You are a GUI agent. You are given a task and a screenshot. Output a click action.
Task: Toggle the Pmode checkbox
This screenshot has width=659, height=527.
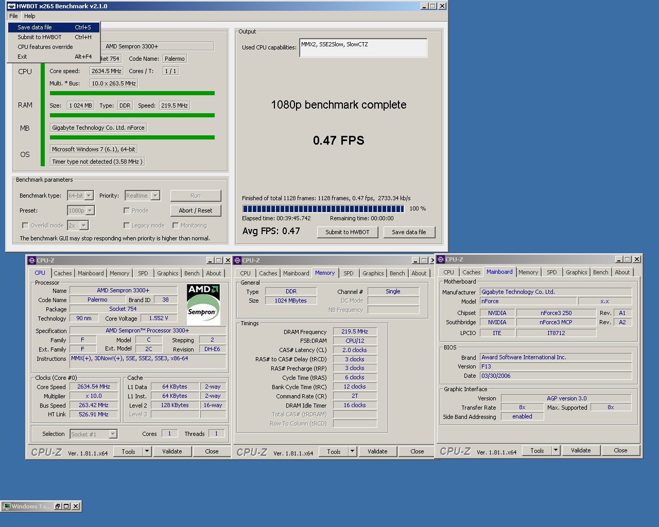point(127,210)
